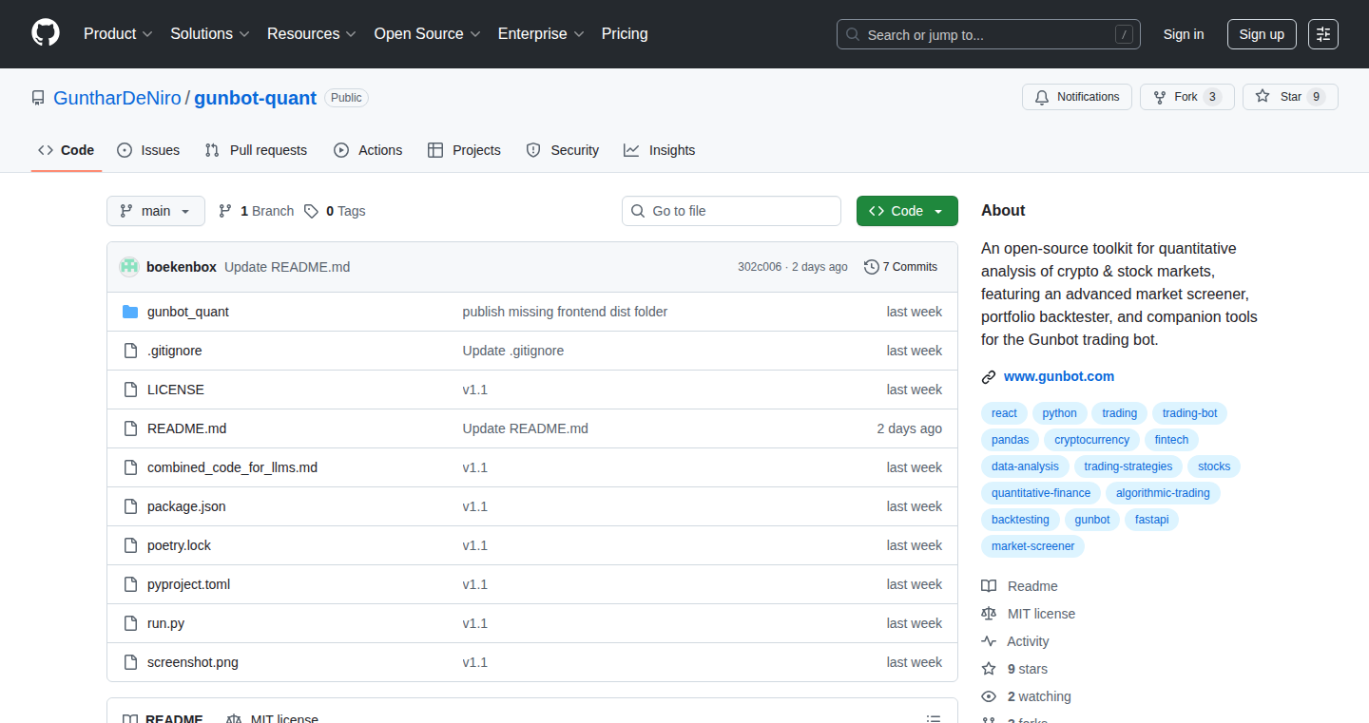Select the fastapi topic tag
The width and height of the screenshot is (1369, 723).
point(1151,520)
